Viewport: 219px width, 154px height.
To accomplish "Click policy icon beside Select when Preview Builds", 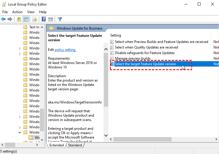I will 112,41.
